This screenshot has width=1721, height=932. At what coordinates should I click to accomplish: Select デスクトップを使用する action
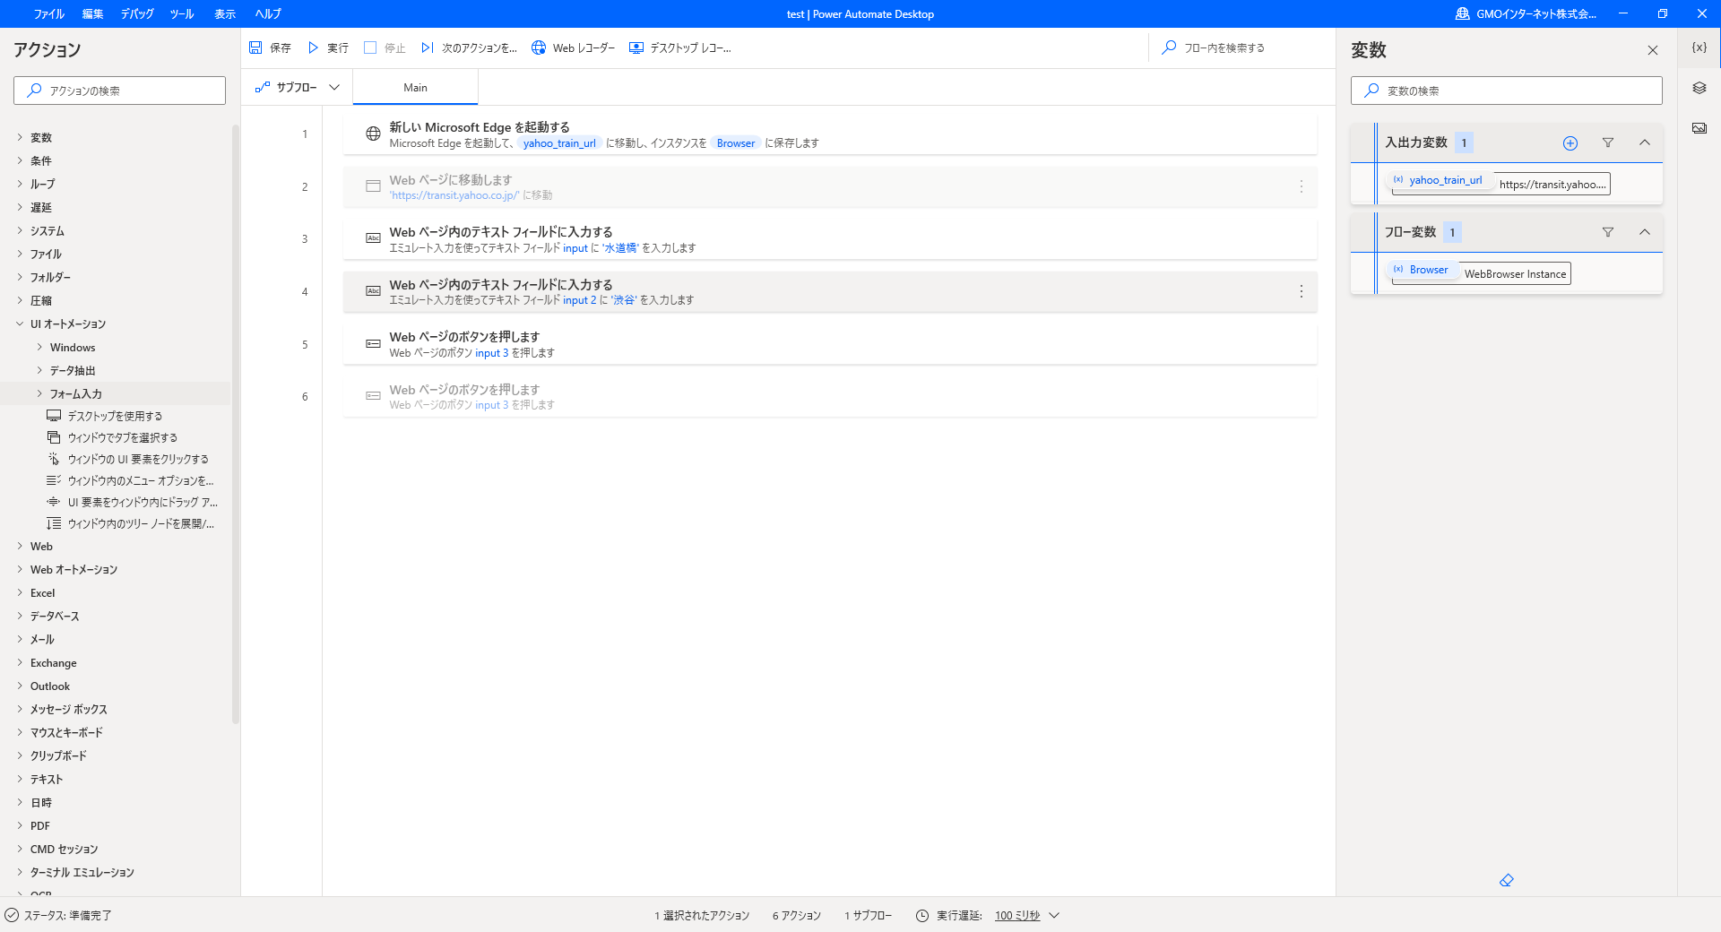pos(115,416)
